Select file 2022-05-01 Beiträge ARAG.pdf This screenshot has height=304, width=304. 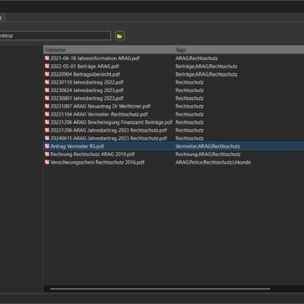(x=85, y=66)
